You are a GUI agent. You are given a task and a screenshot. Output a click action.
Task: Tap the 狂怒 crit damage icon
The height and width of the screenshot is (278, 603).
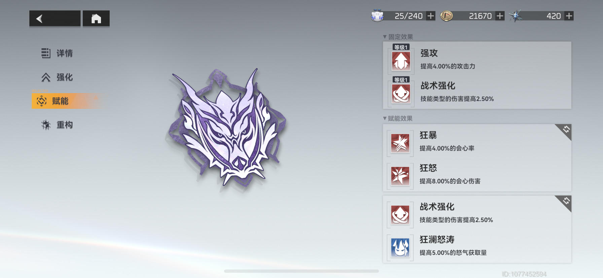click(400, 176)
